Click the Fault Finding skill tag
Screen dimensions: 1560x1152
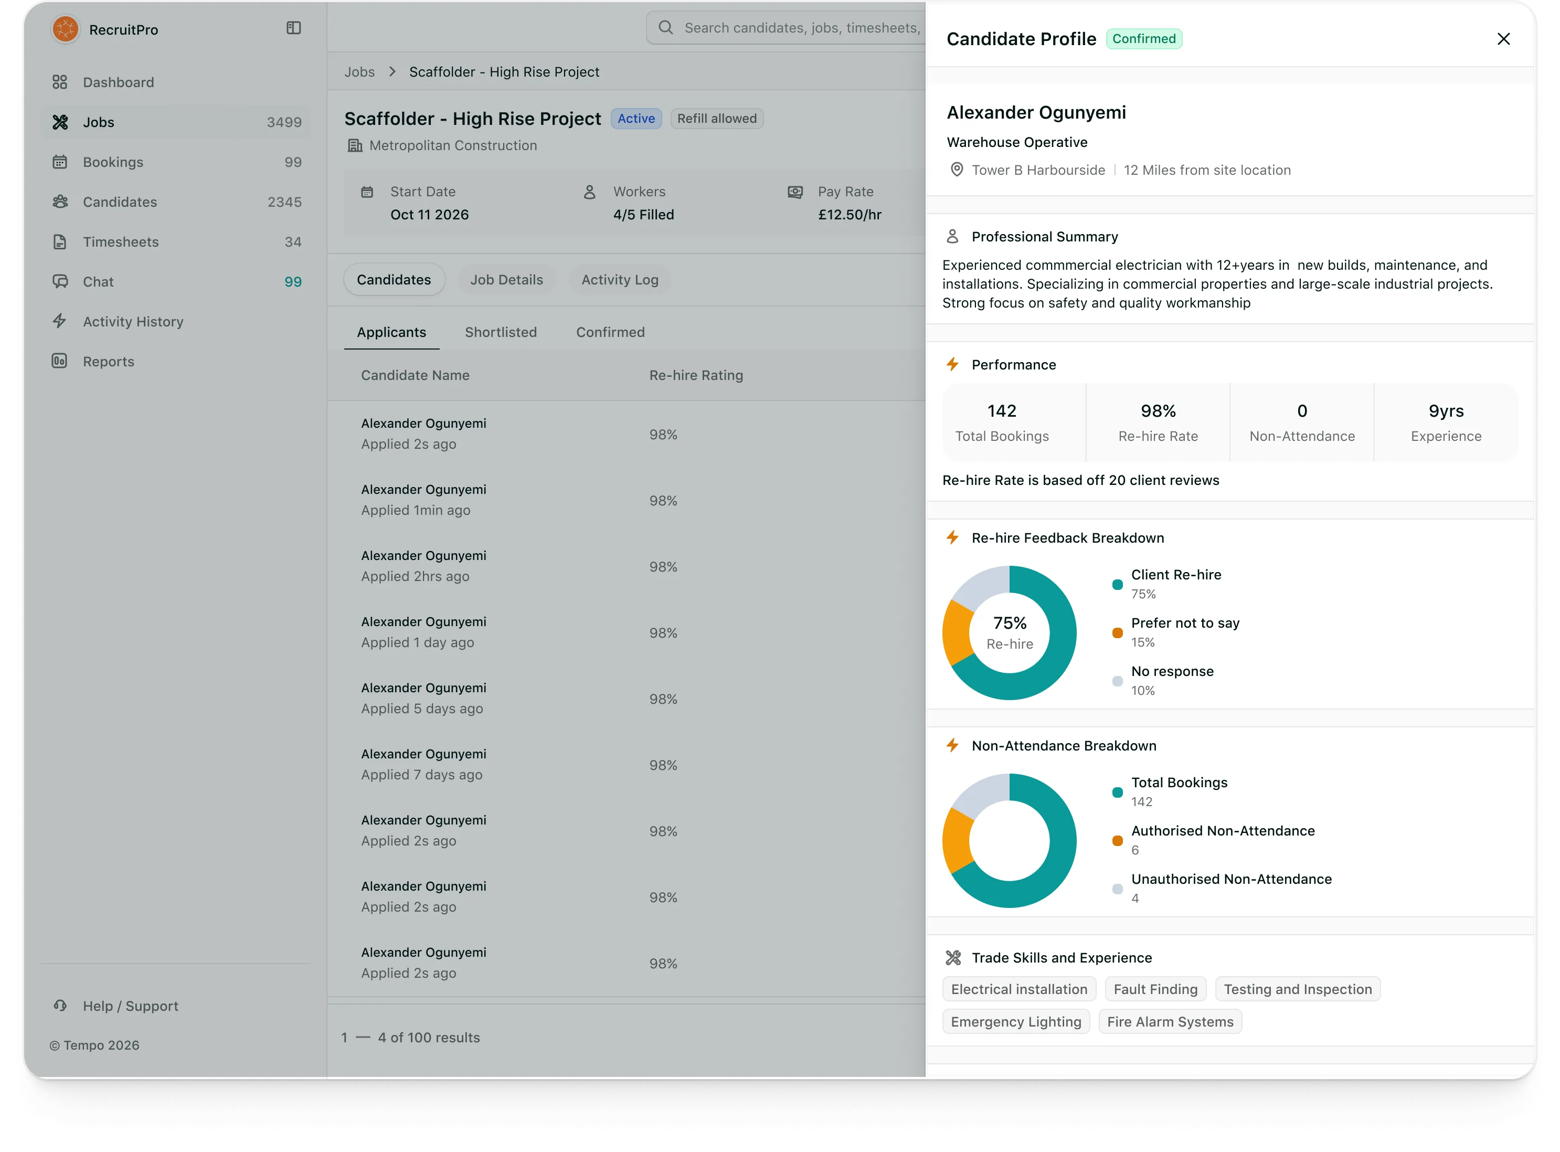[1155, 989]
